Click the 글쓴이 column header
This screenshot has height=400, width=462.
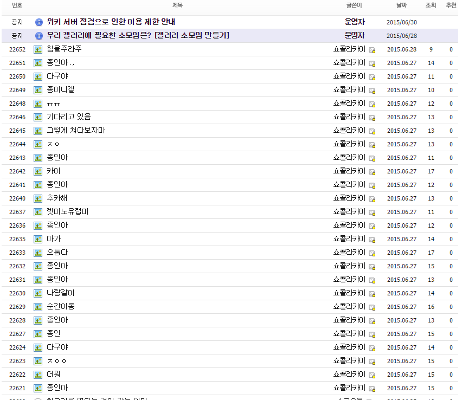coord(354,5)
